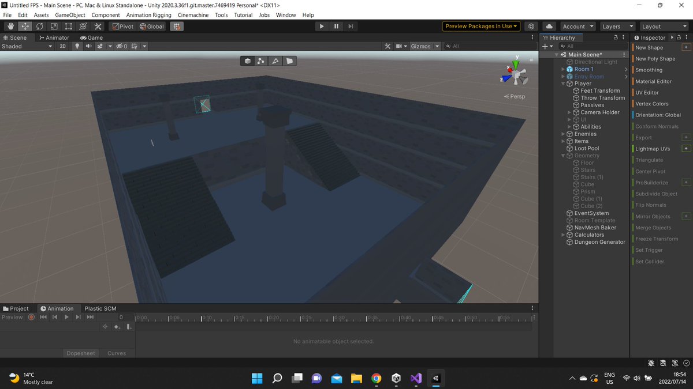Screen dimensions: 693x389
Task: Toggle Global/Local handle rotation
Action: pyautogui.click(x=152, y=27)
